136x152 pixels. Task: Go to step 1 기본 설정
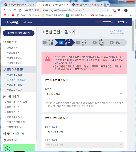click(49, 43)
